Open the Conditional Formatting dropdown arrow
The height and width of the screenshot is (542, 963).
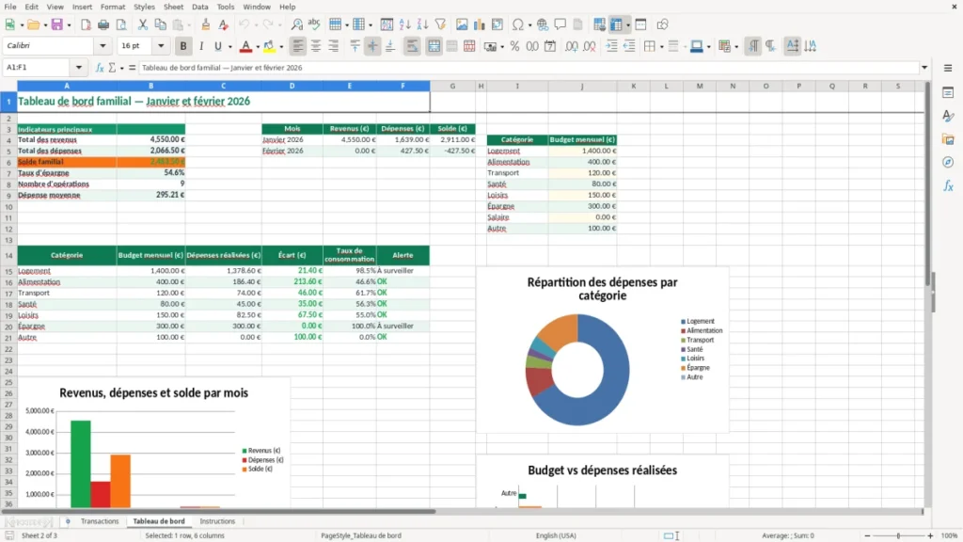[x=736, y=47]
